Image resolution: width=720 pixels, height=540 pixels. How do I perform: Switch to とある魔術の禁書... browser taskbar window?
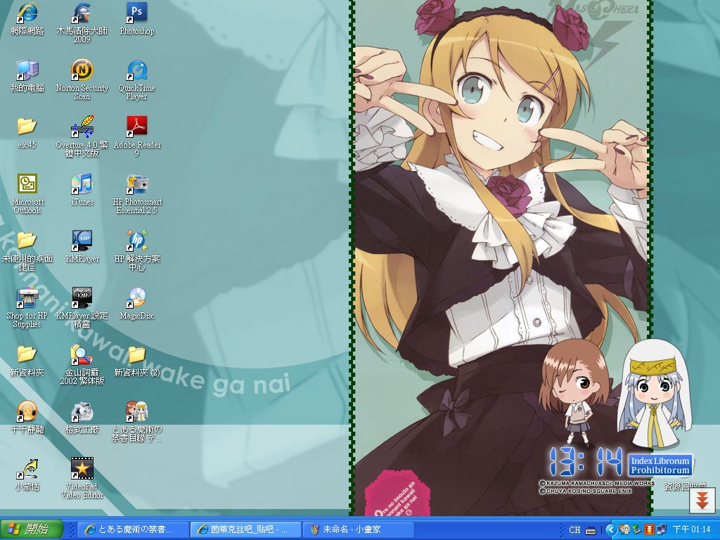134,529
